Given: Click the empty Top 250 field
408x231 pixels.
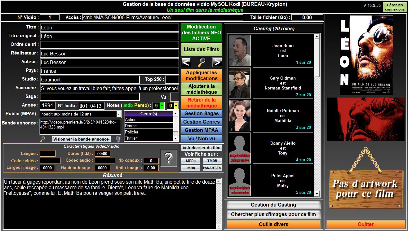Looking at the screenshot, I should (172, 80).
